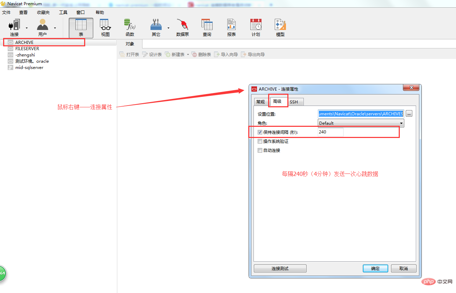The image size is (456, 293).
Task: Open the Function (函数) toolbar icon
Action: (130, 28)
